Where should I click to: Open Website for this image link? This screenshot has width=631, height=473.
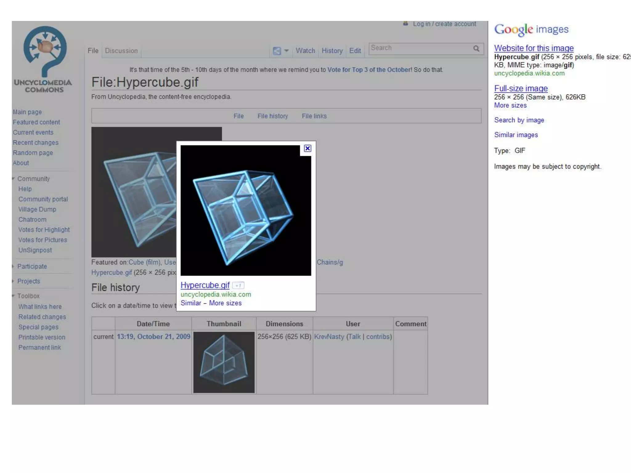pos(534,48)
